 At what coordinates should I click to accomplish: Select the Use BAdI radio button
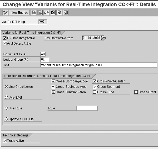pos(6,97)
